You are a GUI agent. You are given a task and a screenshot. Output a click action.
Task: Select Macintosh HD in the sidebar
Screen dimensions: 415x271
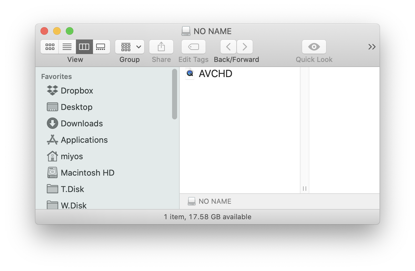(87, 173)
